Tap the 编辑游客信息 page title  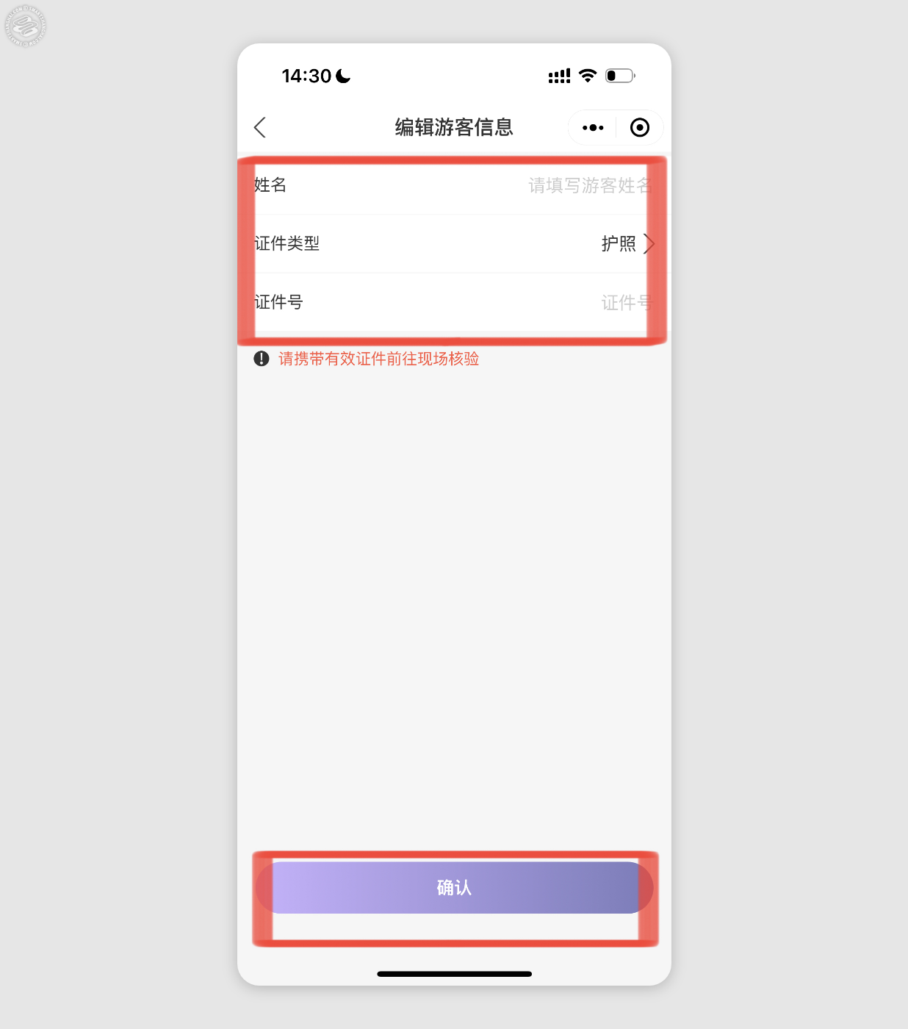click(x=454, y=127)
